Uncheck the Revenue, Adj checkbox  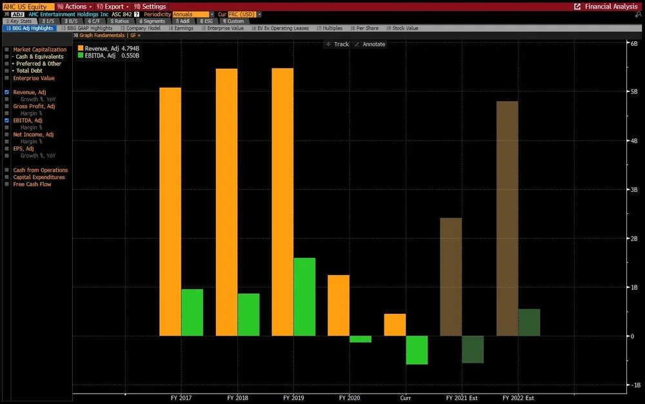coord(6,93)
